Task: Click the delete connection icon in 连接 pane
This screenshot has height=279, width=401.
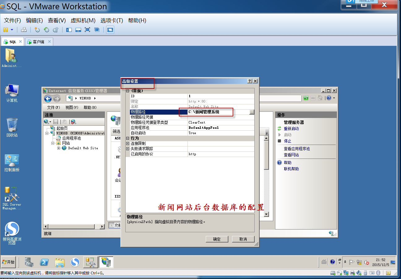Action: (x=73, y=122)
